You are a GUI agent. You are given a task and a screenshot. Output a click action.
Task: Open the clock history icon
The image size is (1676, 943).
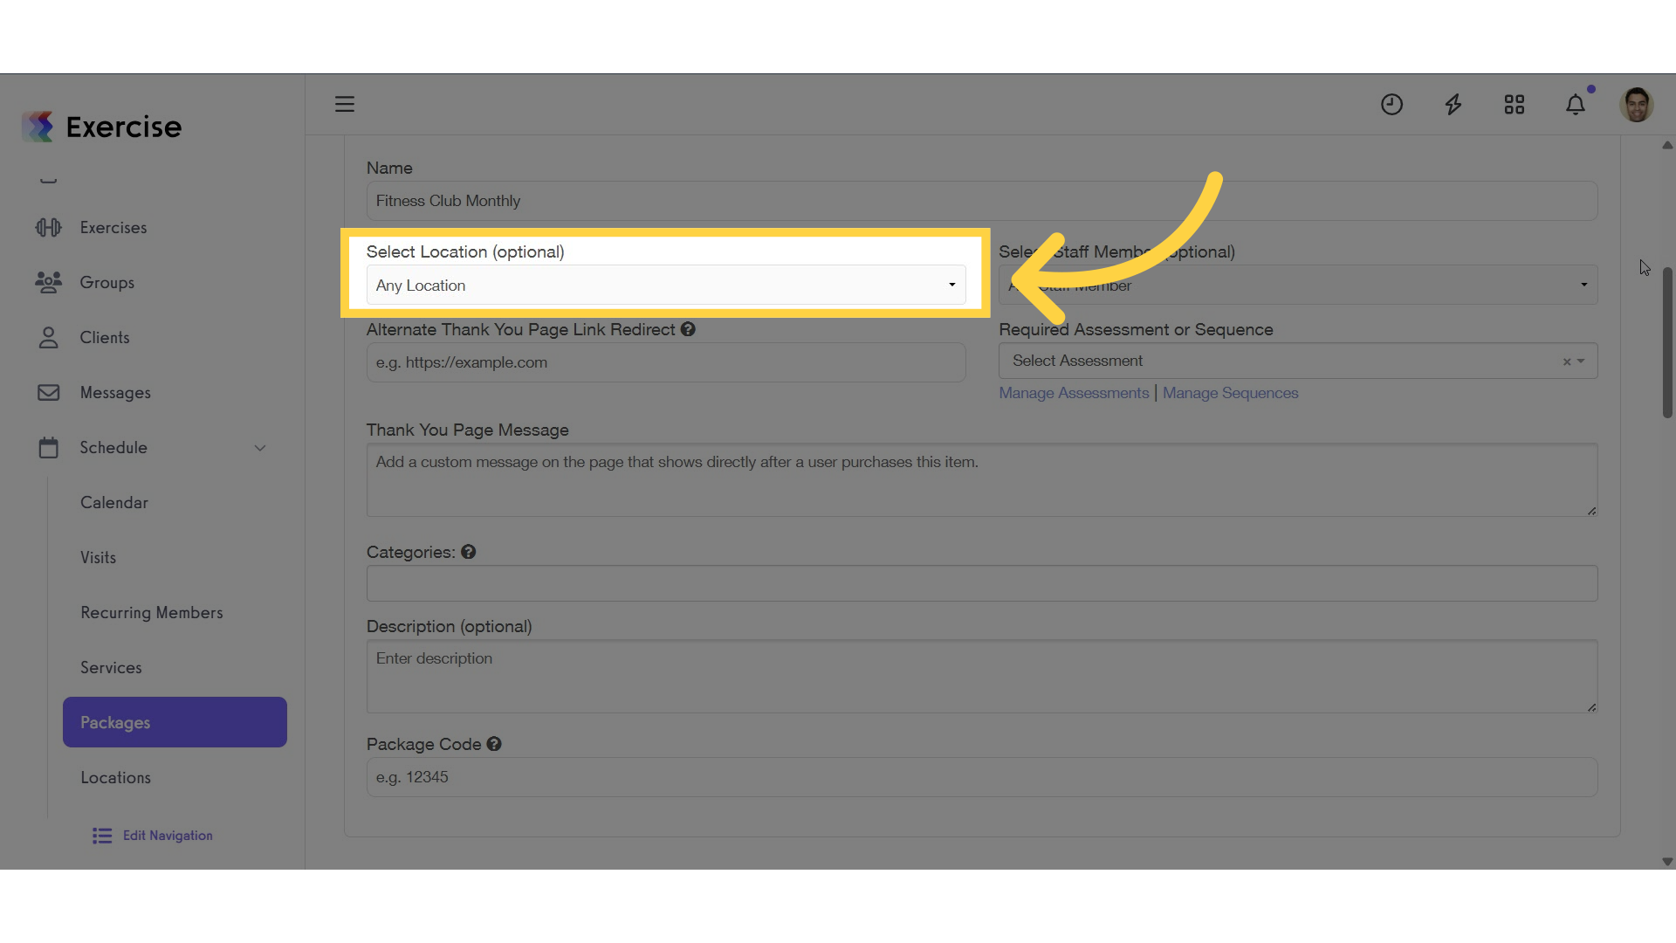pos(1391,105)
